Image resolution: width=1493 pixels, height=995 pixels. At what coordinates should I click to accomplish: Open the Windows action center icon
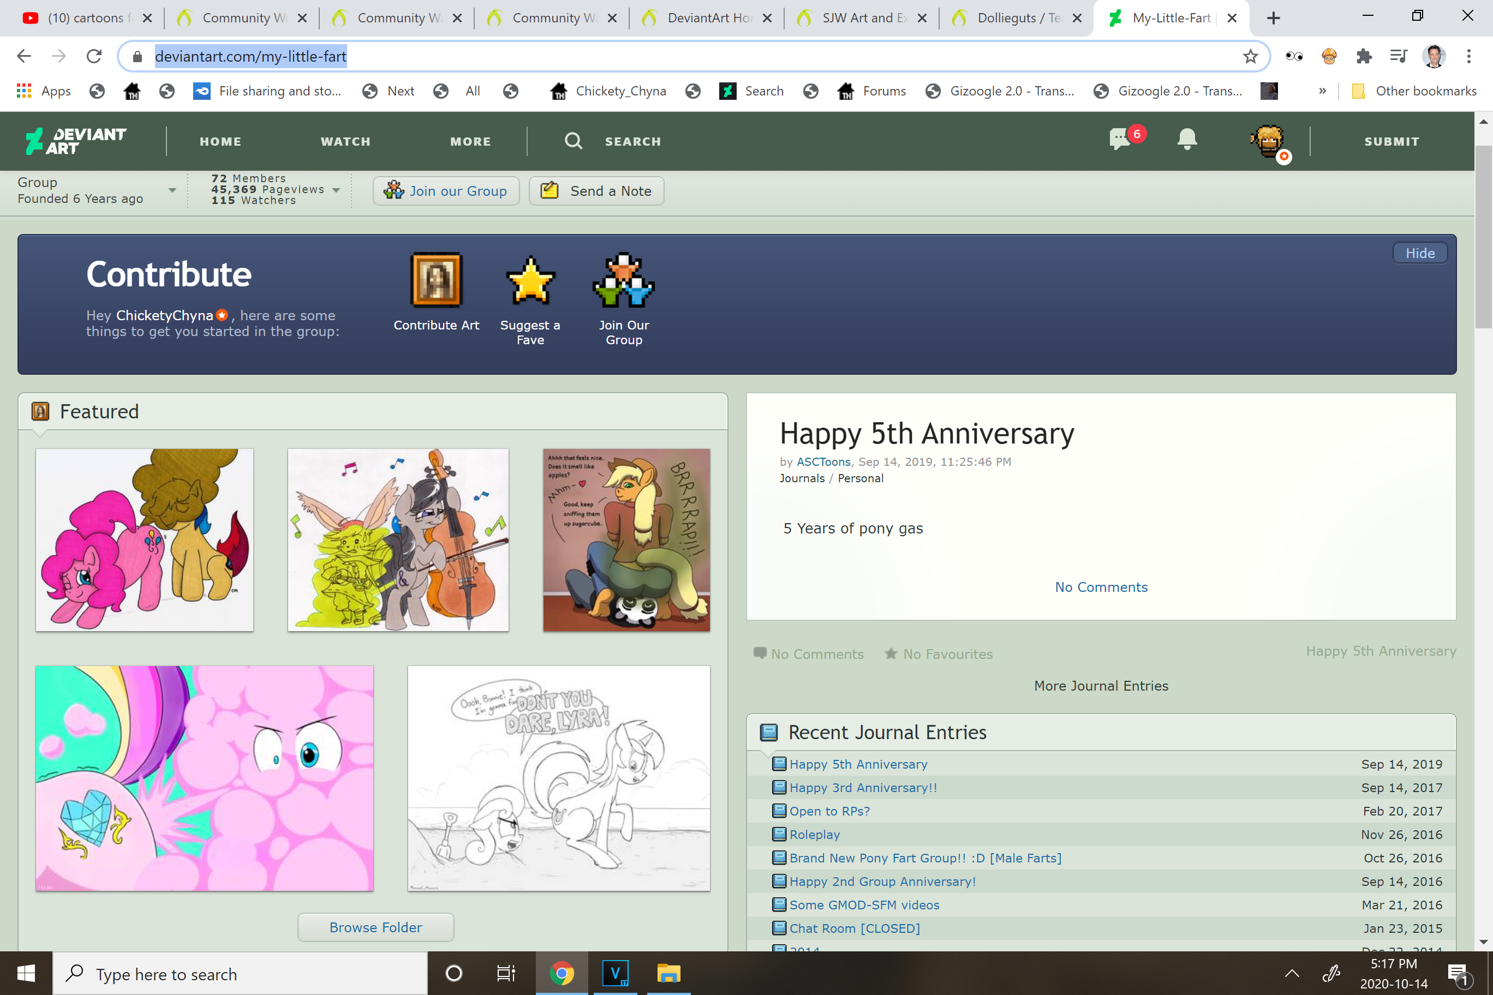click(x=1457, y=973)
